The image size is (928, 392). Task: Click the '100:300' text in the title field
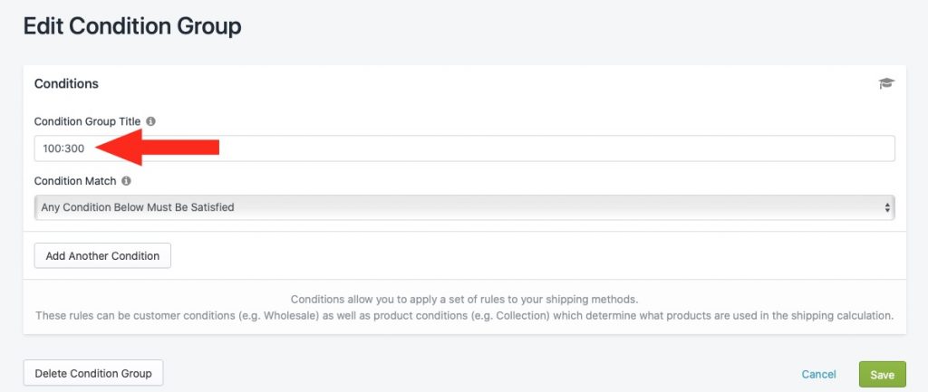63,149
